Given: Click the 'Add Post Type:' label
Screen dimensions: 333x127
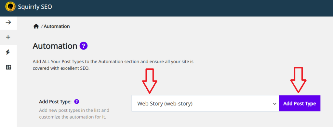Looking at the screenshot, I should click(55, 102).
